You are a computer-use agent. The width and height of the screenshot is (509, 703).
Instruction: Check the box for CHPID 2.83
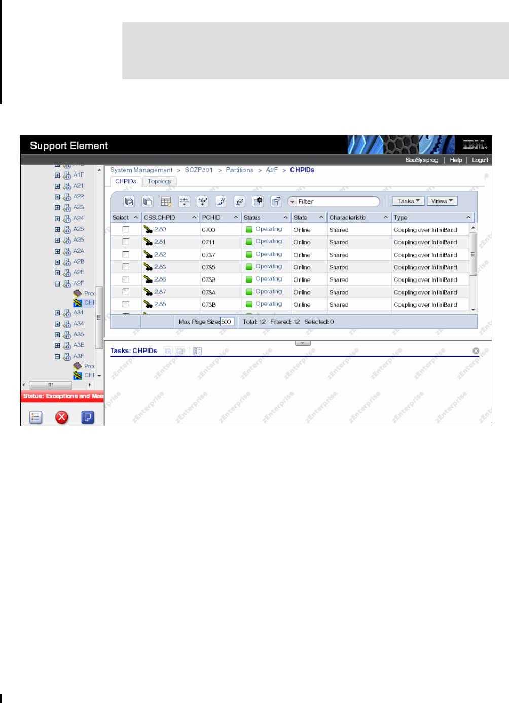126,267
